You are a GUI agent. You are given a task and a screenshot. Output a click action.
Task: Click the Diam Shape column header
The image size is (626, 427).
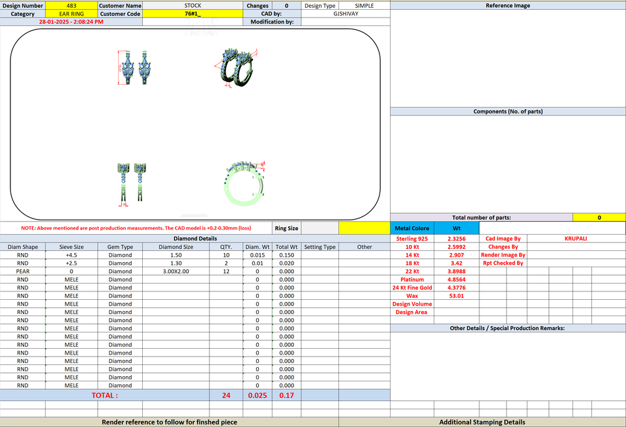pos(23,247)
